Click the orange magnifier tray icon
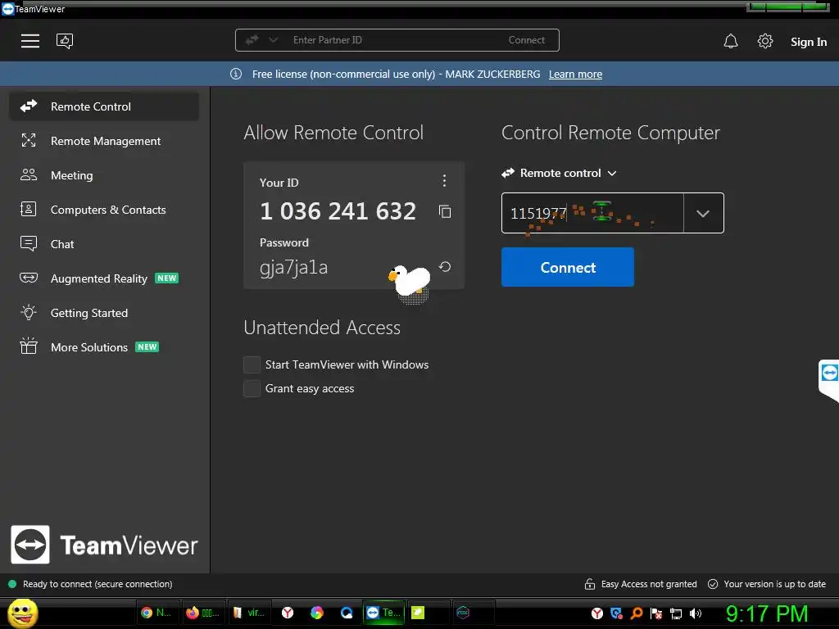839x629 pixels. [x=636, y=613]
